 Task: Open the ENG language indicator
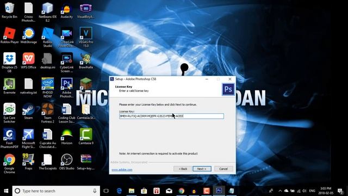coord(312,191)
